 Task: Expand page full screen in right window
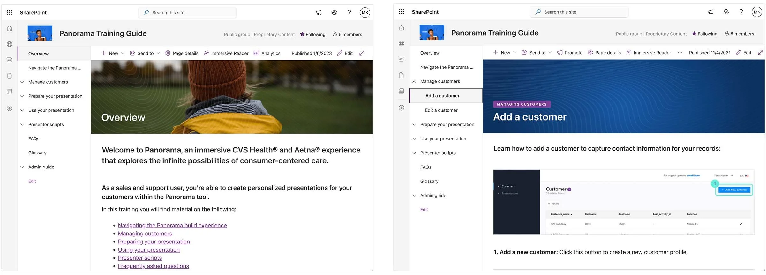pos(760,52)
